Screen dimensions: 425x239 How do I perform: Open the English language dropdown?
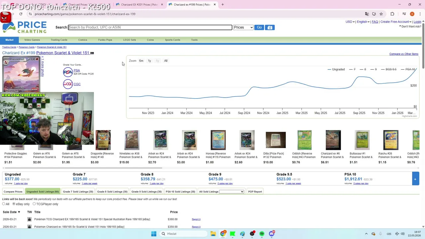pos(363,22)
